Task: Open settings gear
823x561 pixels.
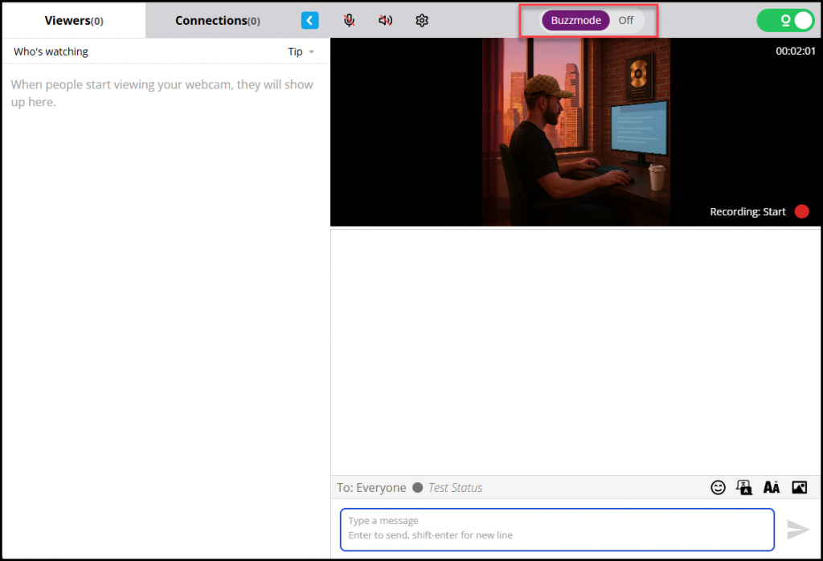Action: [422, 20]
